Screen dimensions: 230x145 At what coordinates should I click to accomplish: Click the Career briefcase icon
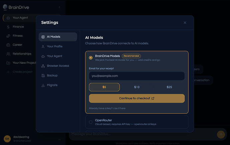(x=8, y=45)
